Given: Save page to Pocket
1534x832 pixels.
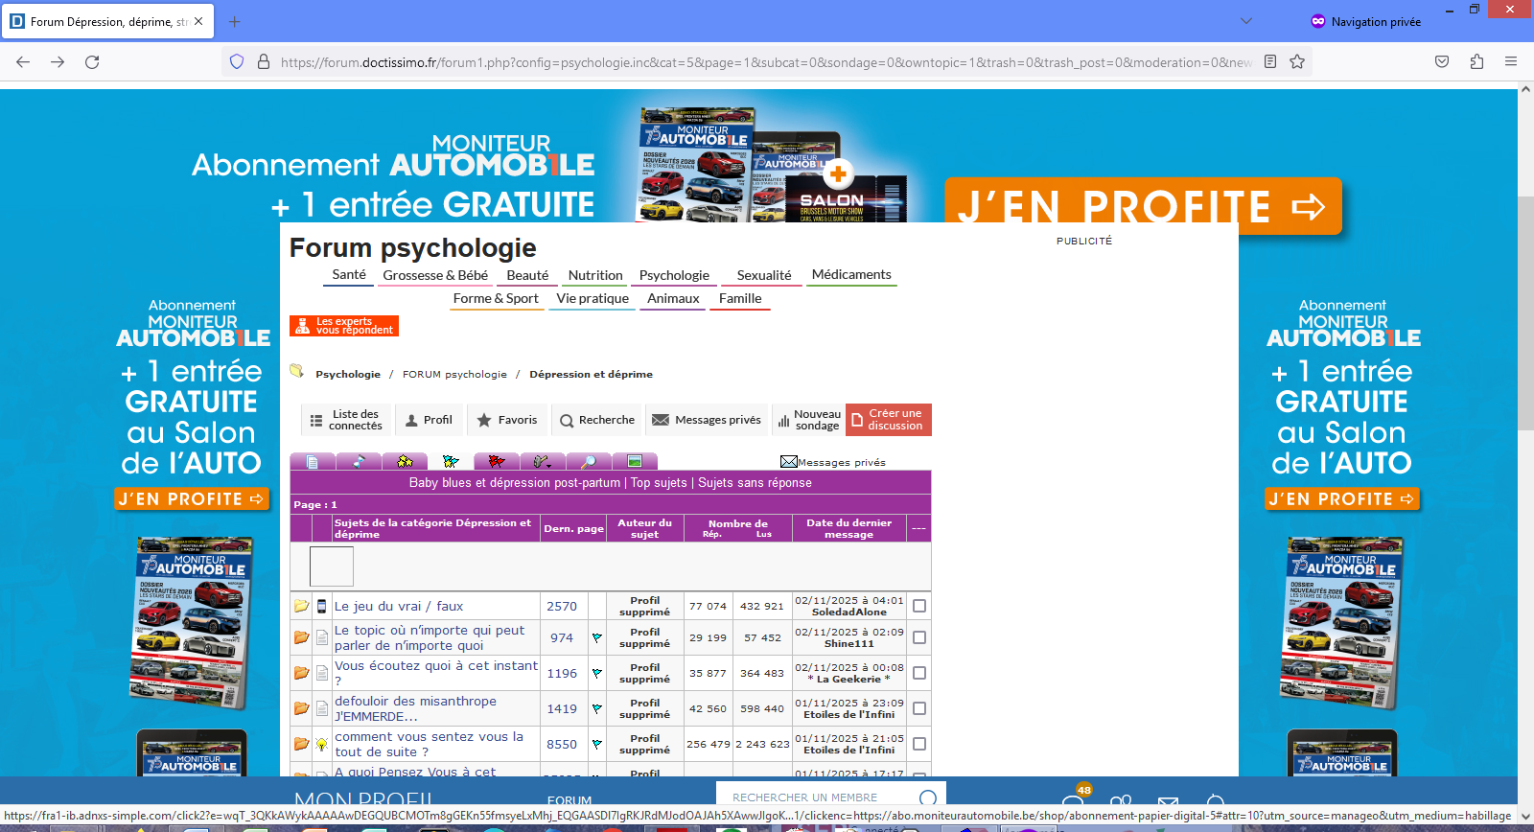Looking at the screenshot, I should click(x=1442, y=62).
